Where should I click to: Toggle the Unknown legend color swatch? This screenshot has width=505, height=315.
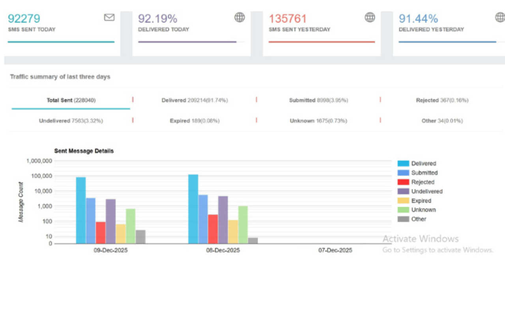(403, 210)
